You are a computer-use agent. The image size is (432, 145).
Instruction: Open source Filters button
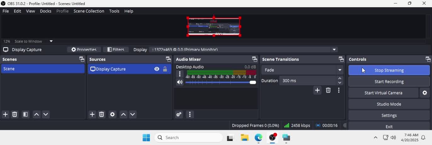tap(116, 50)
